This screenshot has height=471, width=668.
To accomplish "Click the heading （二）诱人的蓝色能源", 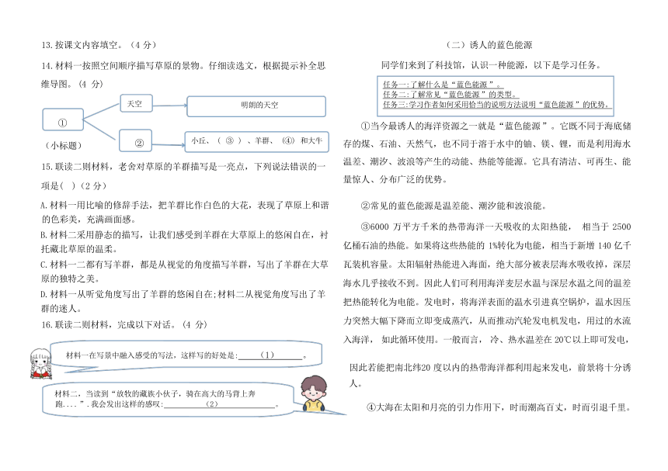I will (489, 45).
